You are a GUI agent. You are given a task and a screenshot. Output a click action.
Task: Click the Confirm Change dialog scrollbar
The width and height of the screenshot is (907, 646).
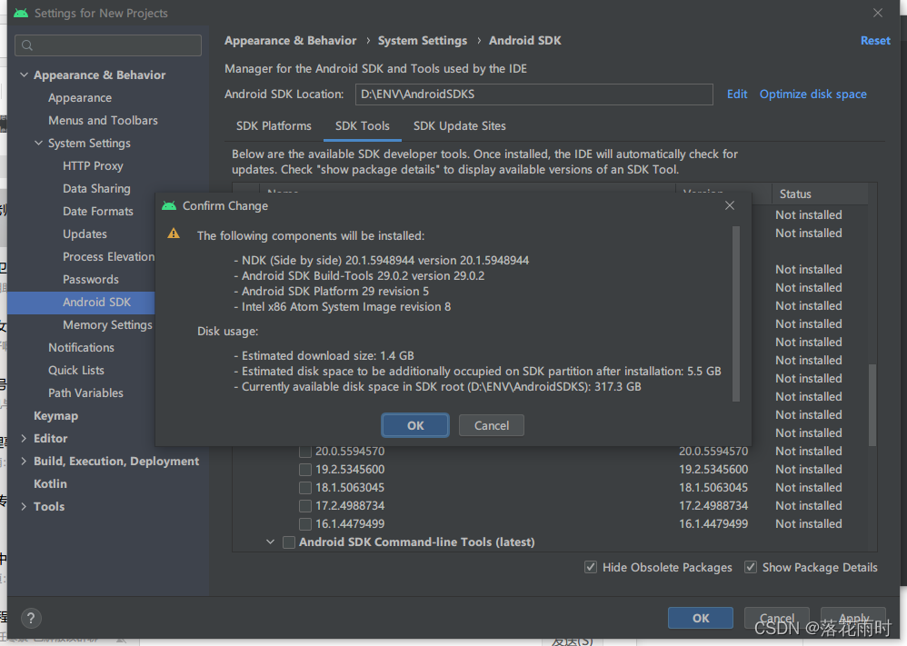coord(736,313)
